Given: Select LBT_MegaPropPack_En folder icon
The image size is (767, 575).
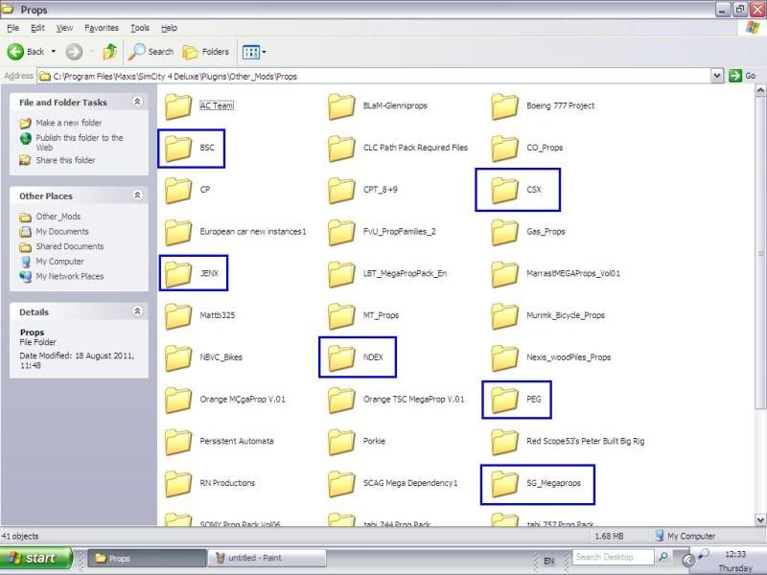Looking at the screenshot, I should click(341, 274).
